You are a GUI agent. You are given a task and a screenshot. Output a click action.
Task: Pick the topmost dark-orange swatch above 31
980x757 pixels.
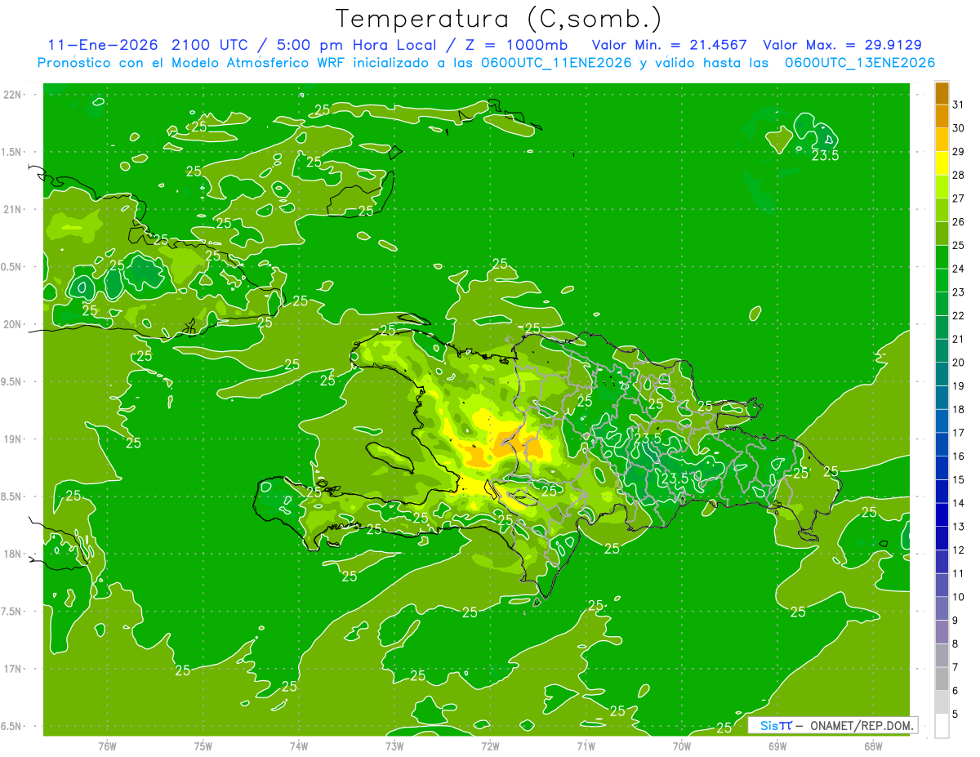click(x=942, y=92)
